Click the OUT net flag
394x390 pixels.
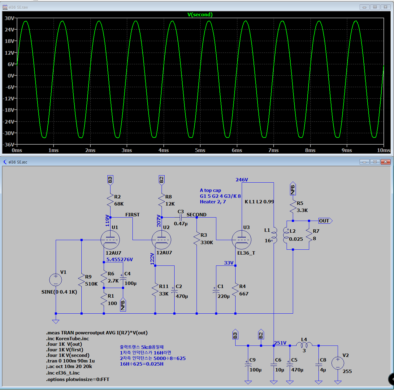(x=326, y=221)
